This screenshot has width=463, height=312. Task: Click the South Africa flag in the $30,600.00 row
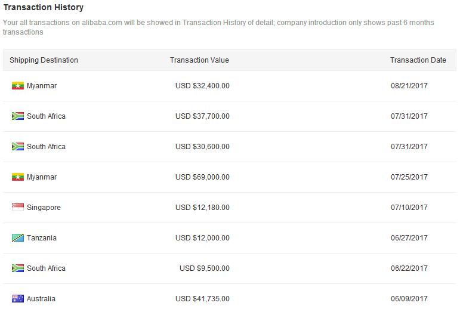[x=18, y=147]
